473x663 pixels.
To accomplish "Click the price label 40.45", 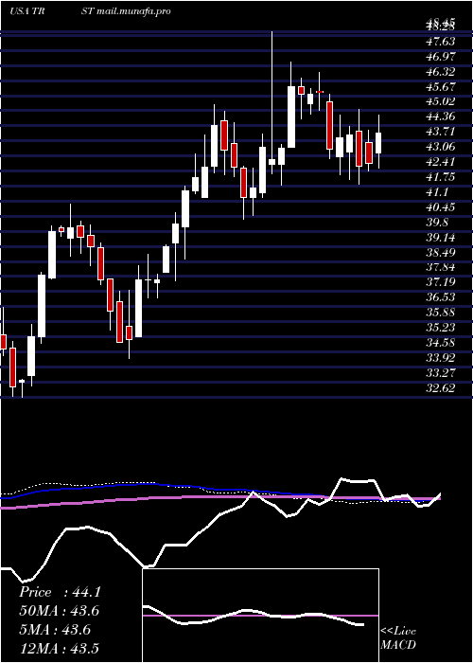I will click(x=441, y=206).
